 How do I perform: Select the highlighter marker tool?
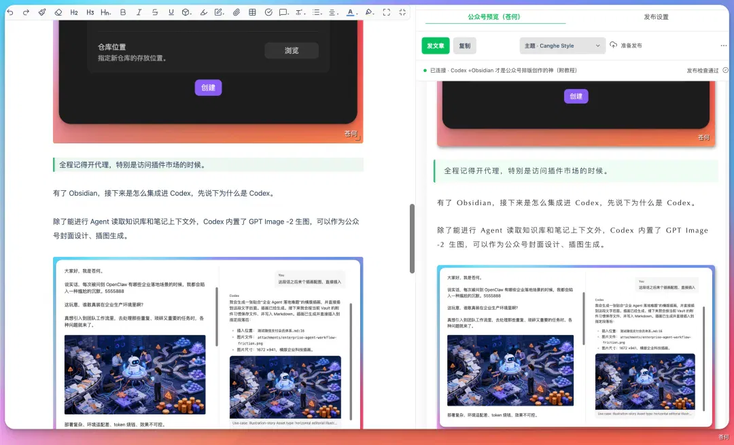[x=203, y=12]
